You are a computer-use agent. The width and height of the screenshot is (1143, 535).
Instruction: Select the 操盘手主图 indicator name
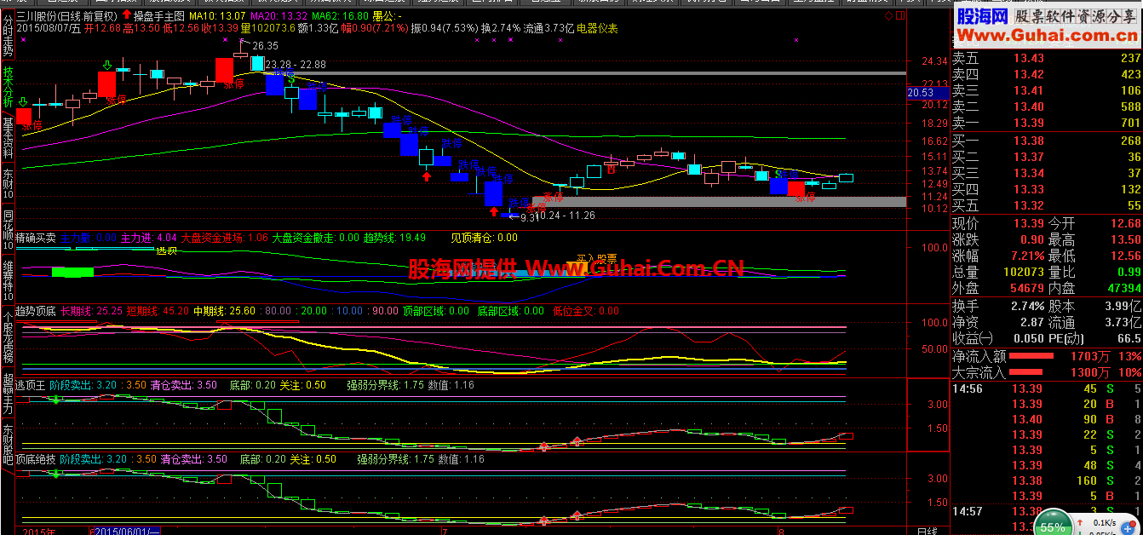tap(159, 16)
